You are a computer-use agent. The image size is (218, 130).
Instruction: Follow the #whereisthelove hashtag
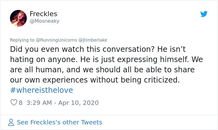click(41, 90)
